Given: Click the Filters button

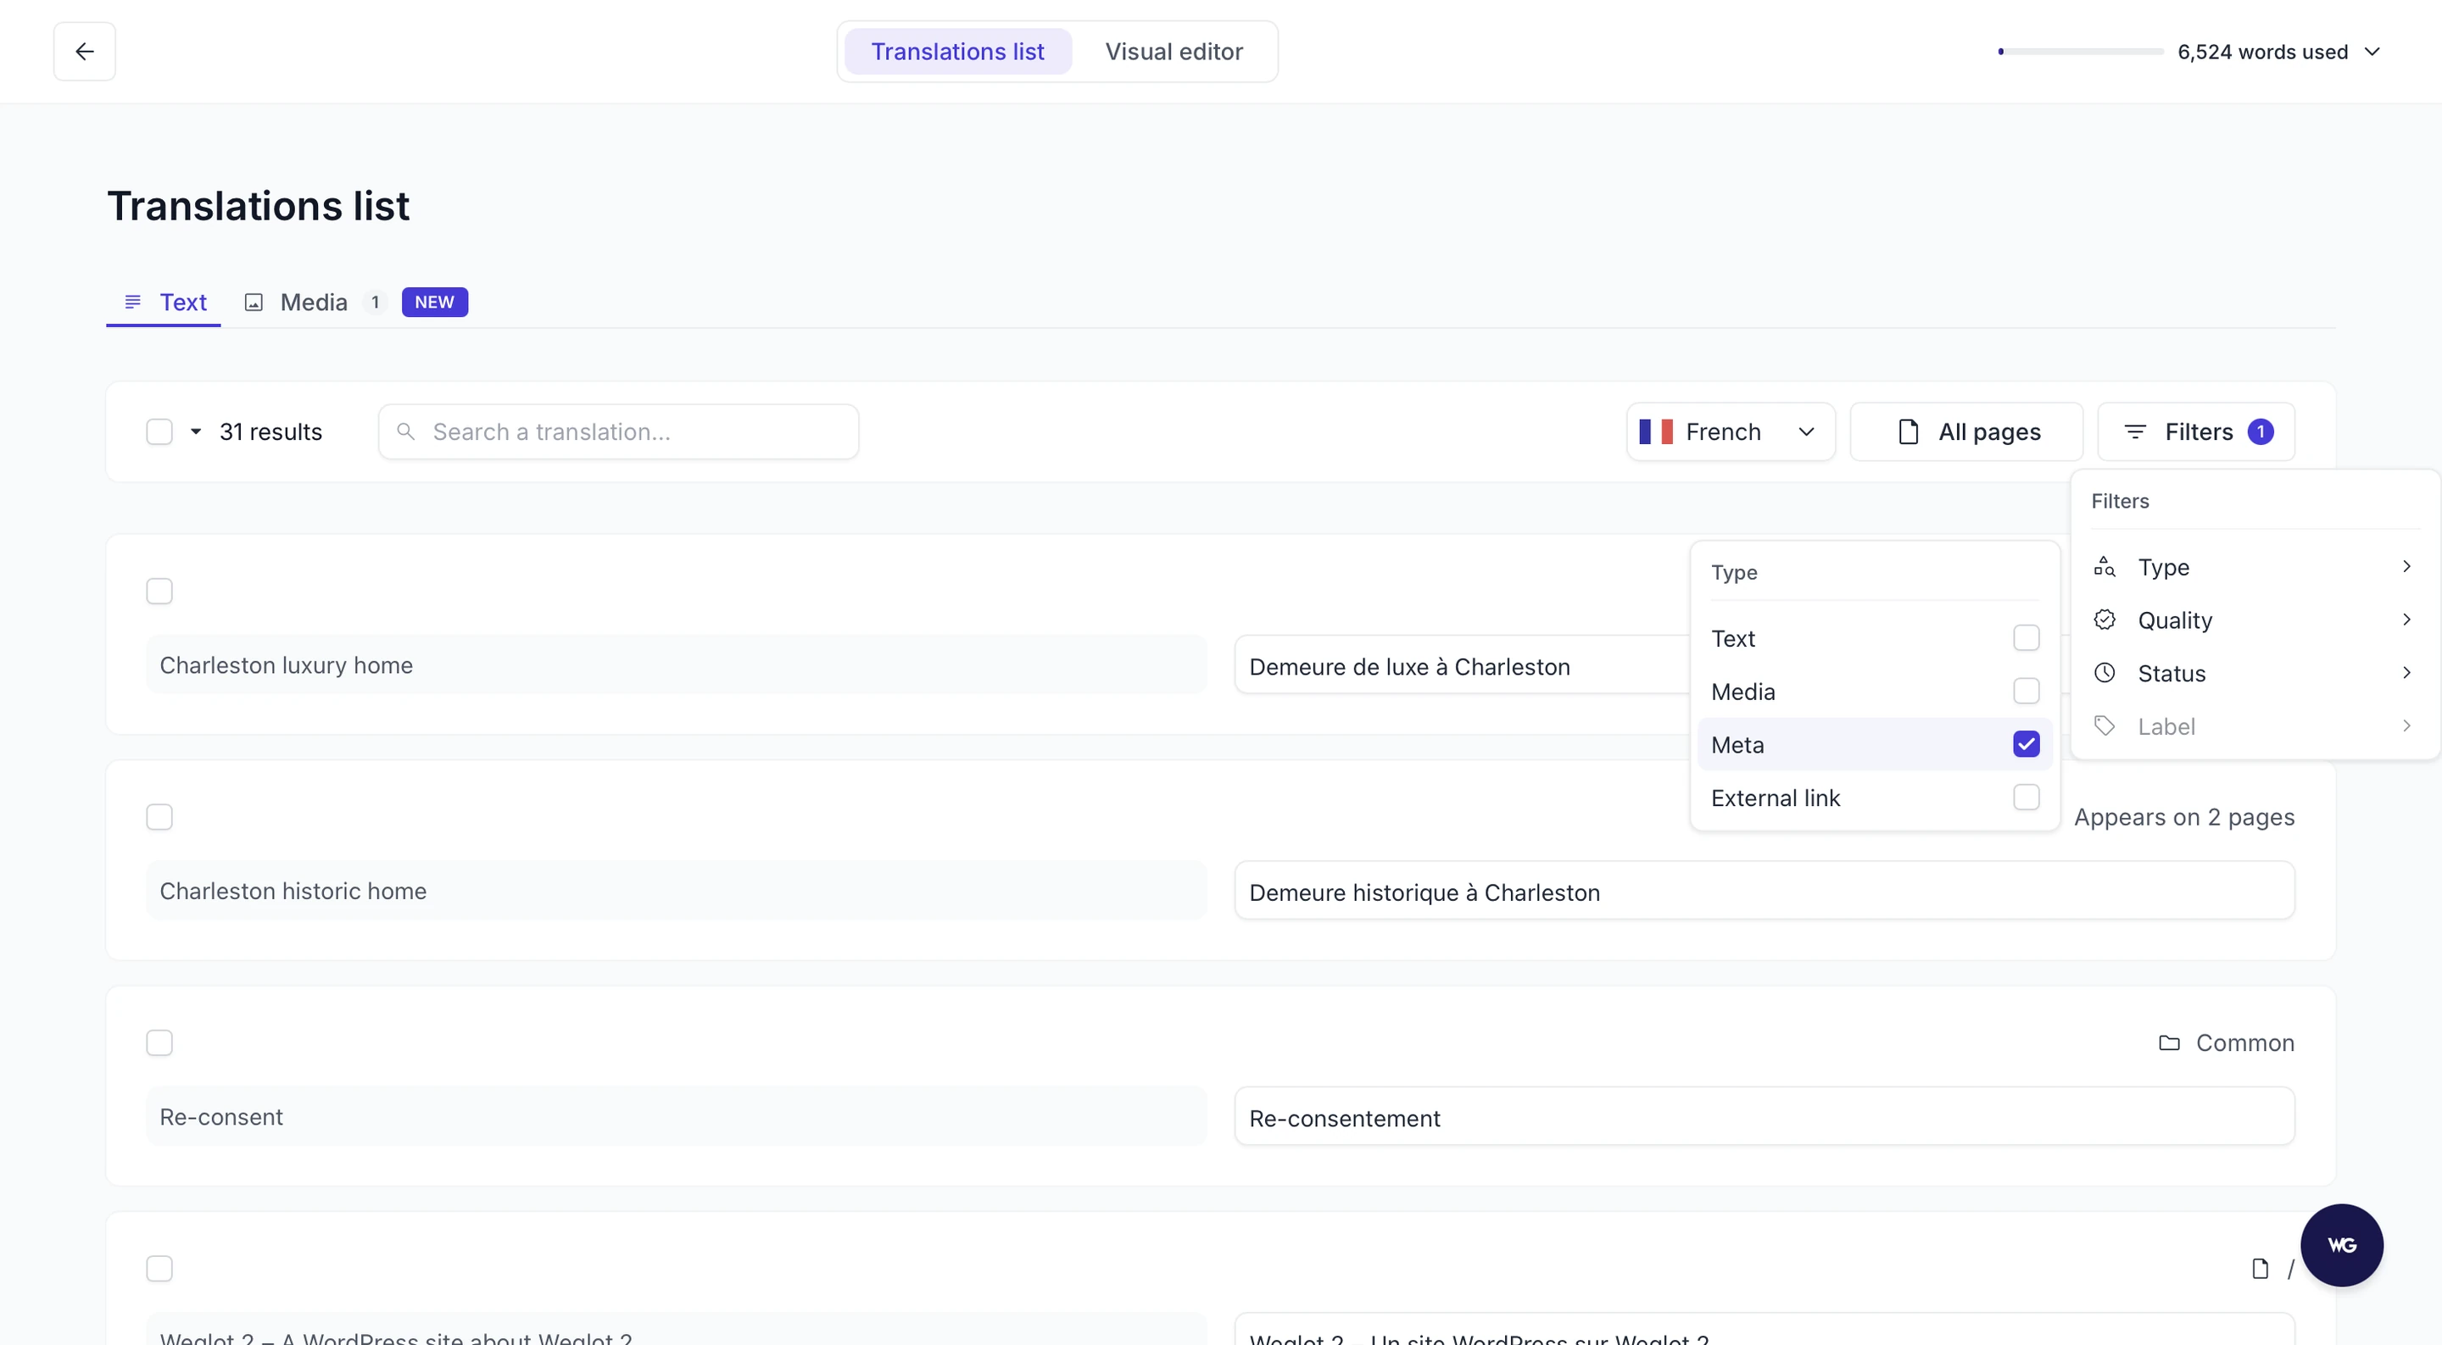Looking at the screenshot, I should (2196, 431).
